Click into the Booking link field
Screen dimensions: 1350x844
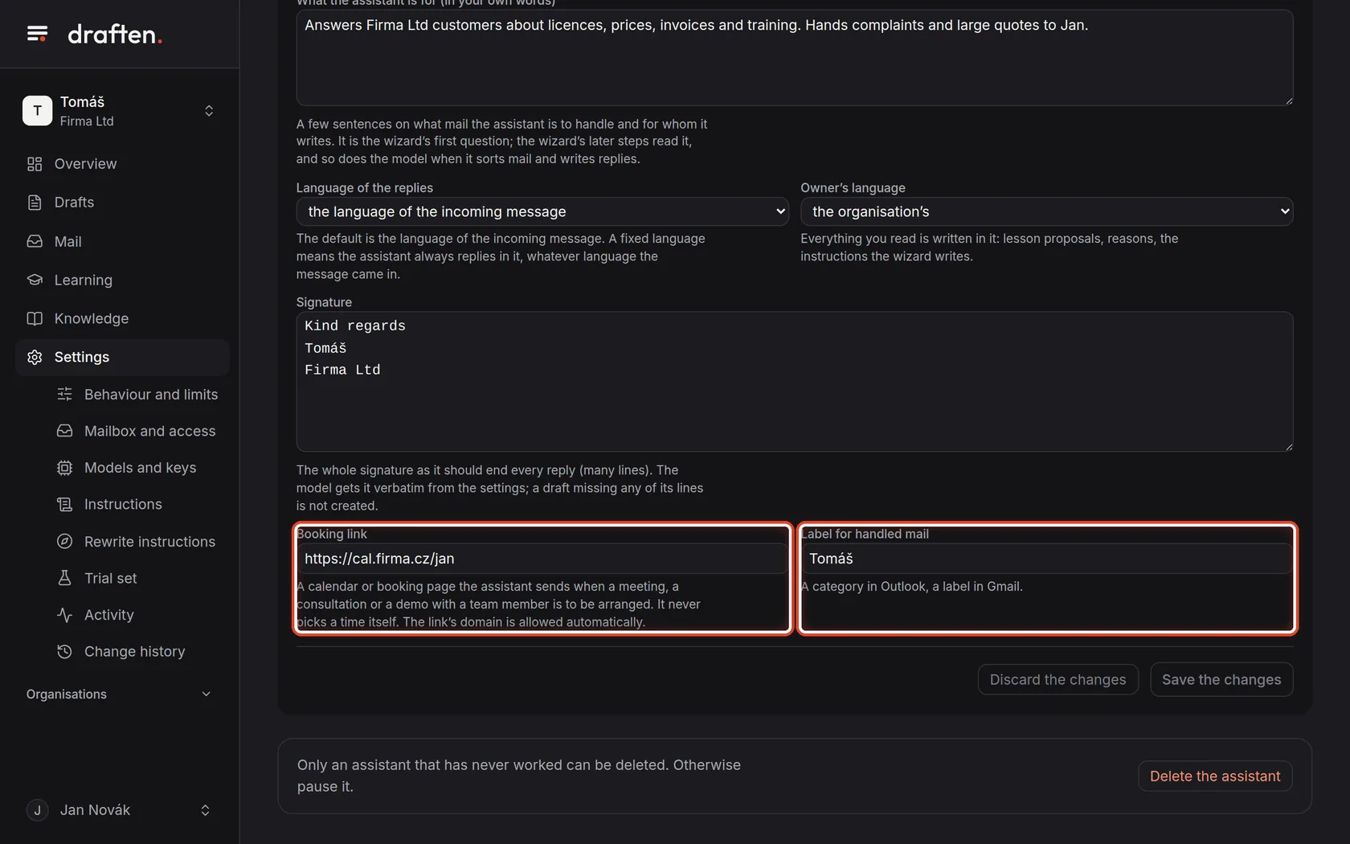pyautogui.click(x=542, y=559)
